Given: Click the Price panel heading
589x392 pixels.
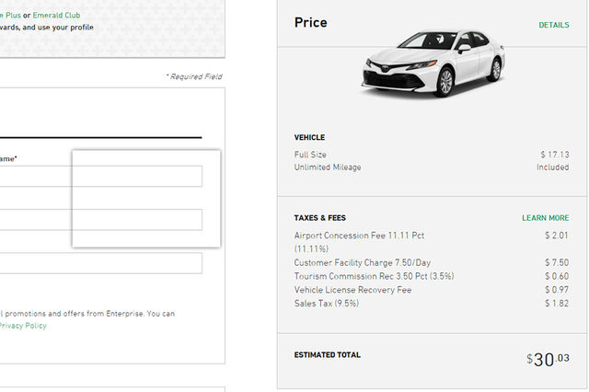Looking at the screenshot, I should (310, 23).
